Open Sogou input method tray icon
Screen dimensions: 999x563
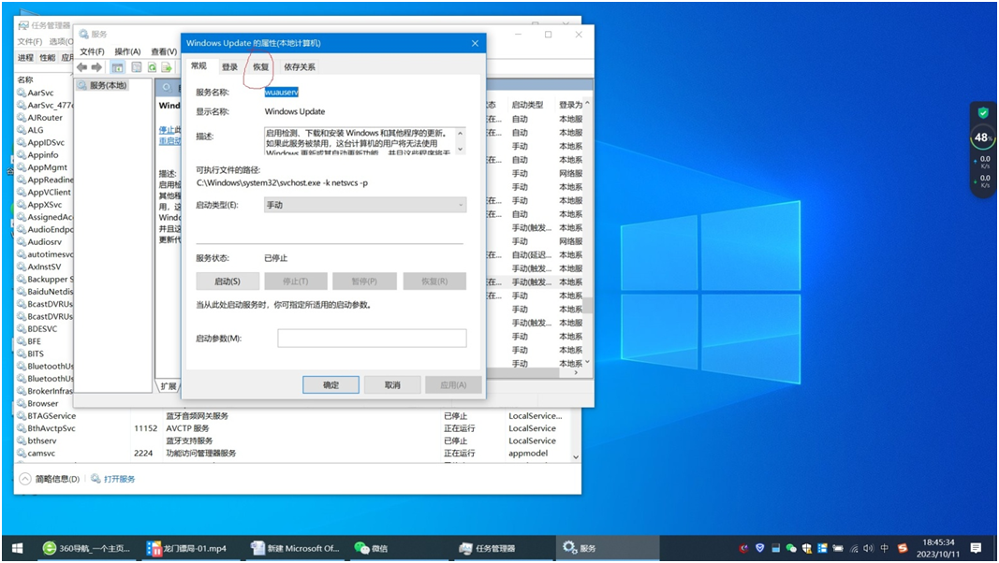click(903, 548)
